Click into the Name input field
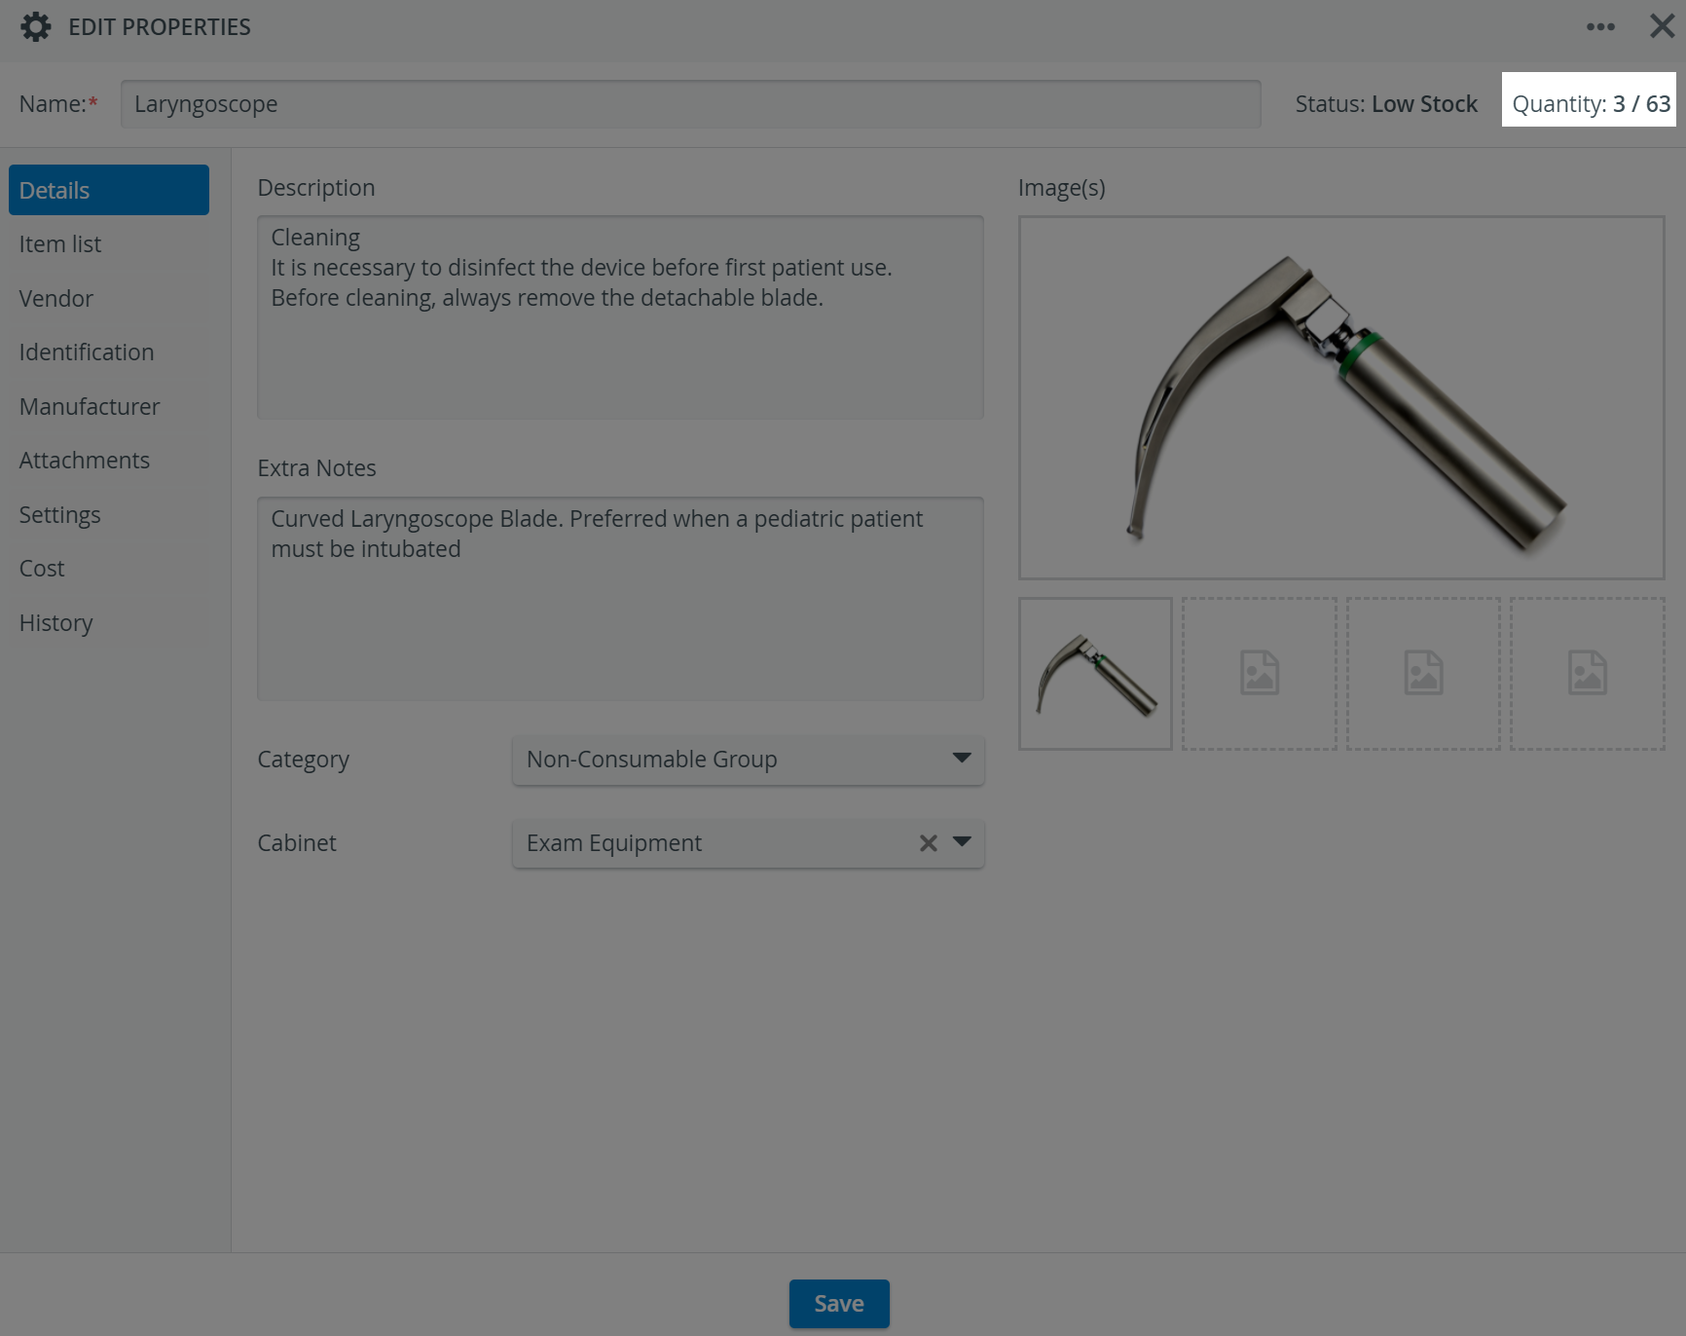 click(691, 104)
